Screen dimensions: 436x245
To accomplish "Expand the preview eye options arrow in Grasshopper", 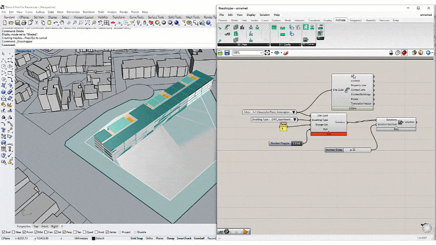I will pos(281,52).
